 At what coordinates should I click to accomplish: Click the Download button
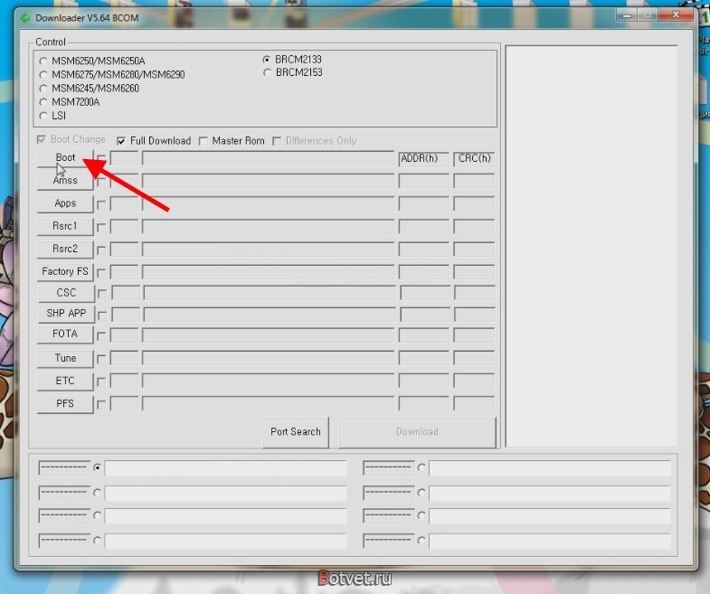coord(417,432)
